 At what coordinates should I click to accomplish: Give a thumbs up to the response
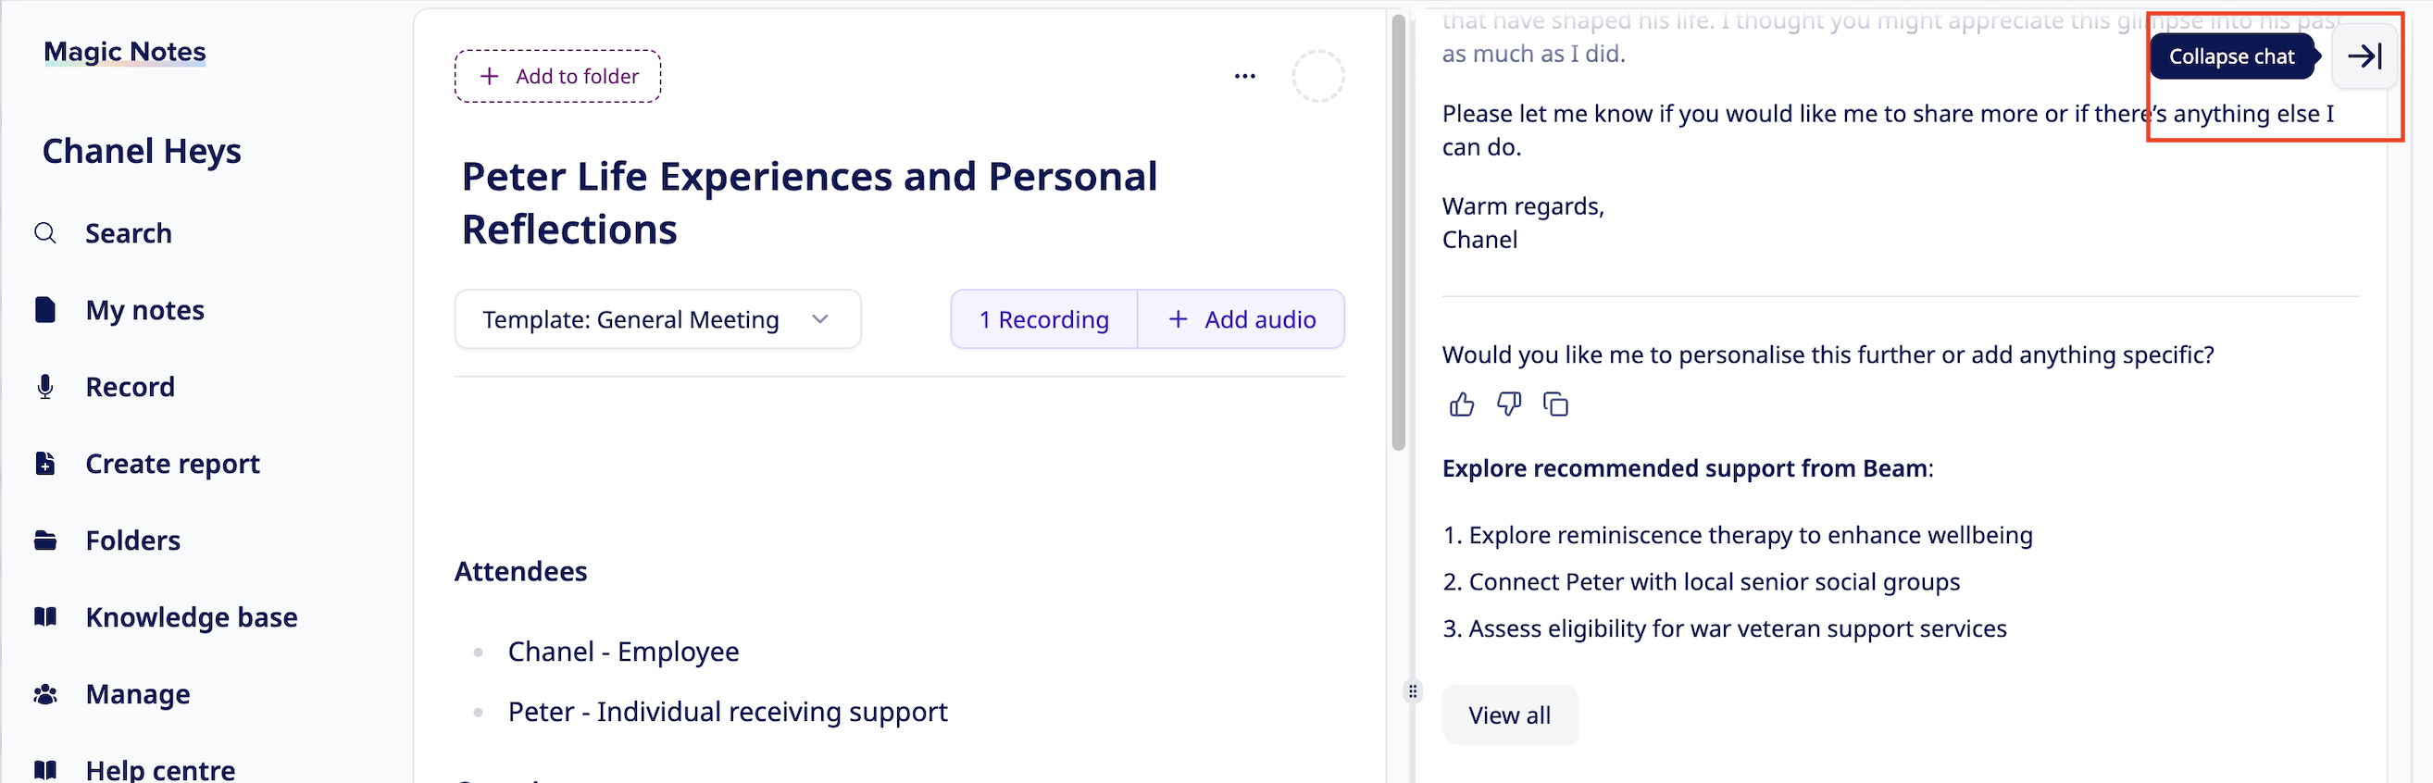tap(1461, 405)
